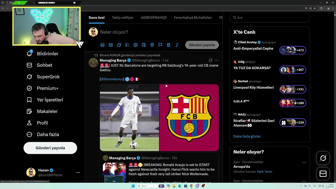Image resolution: width=336 pixels, height=189 pixels.
Task: Click the @Ekremkonur mention link
Action: pos(112,79)
